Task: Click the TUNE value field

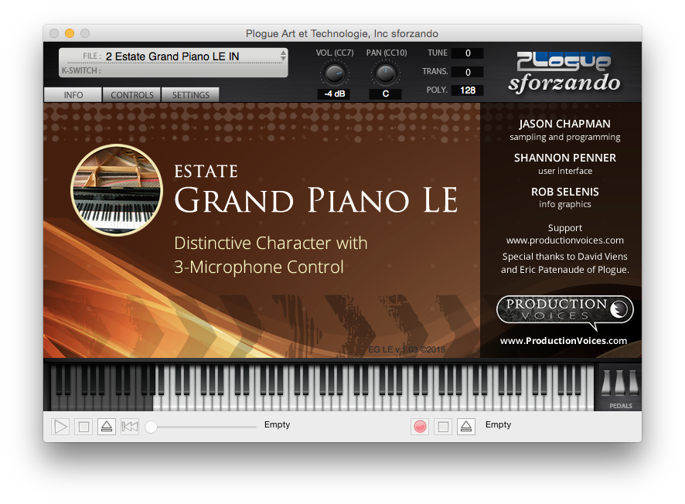Action: click(x=468, y=53)
